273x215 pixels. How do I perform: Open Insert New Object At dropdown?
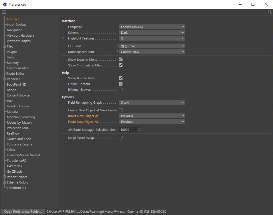click(x=152, y=116)
